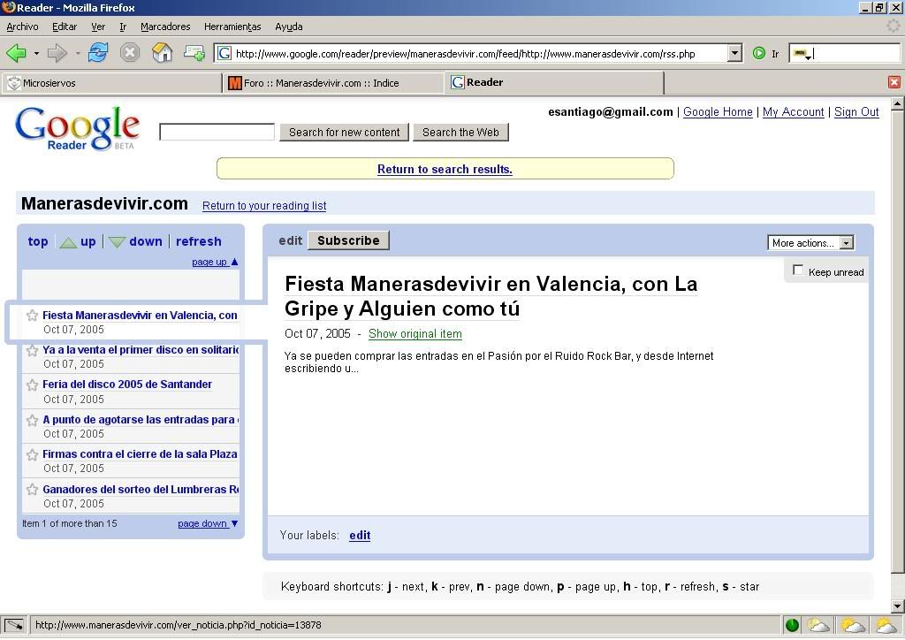The image size is (905, 640).
Task: Click edit next to the Subscribe button
Action: pos(290,240)
